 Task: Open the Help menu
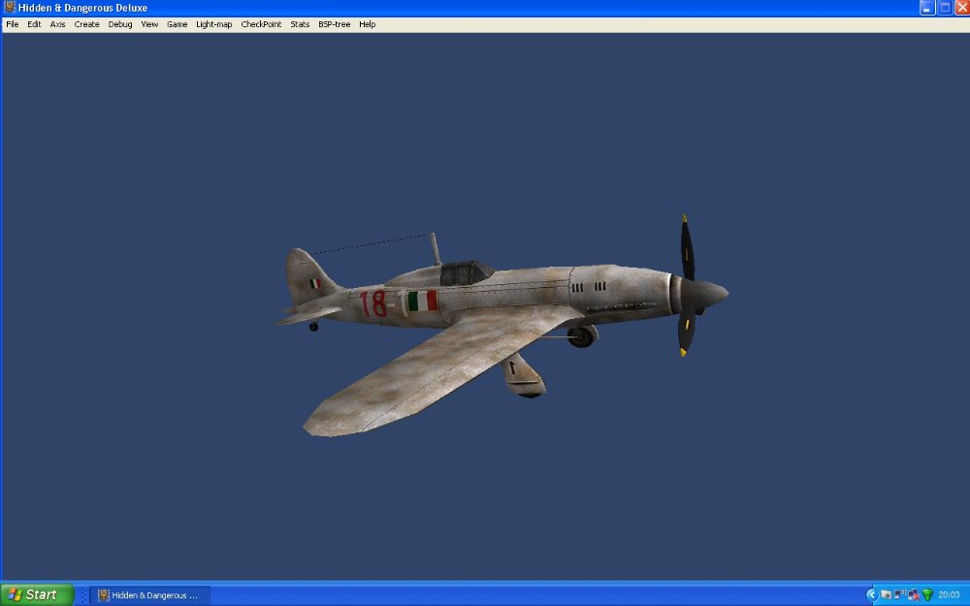(366, 24)
